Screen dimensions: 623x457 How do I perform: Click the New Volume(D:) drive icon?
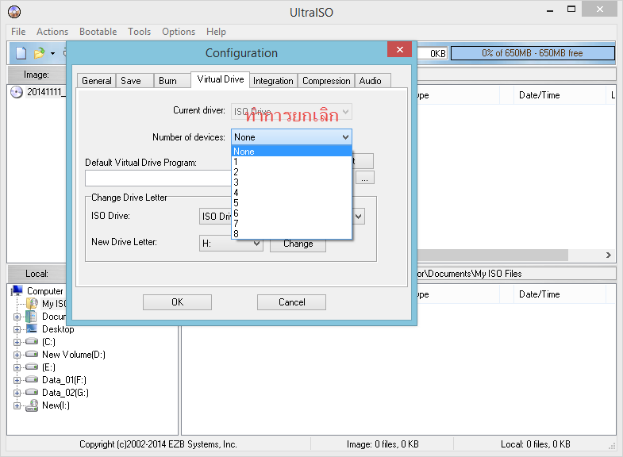click(x=32, y=354)
